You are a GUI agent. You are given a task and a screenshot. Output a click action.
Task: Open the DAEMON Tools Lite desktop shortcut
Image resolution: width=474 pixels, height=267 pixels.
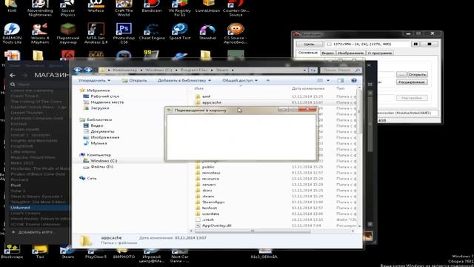point(12,33)
